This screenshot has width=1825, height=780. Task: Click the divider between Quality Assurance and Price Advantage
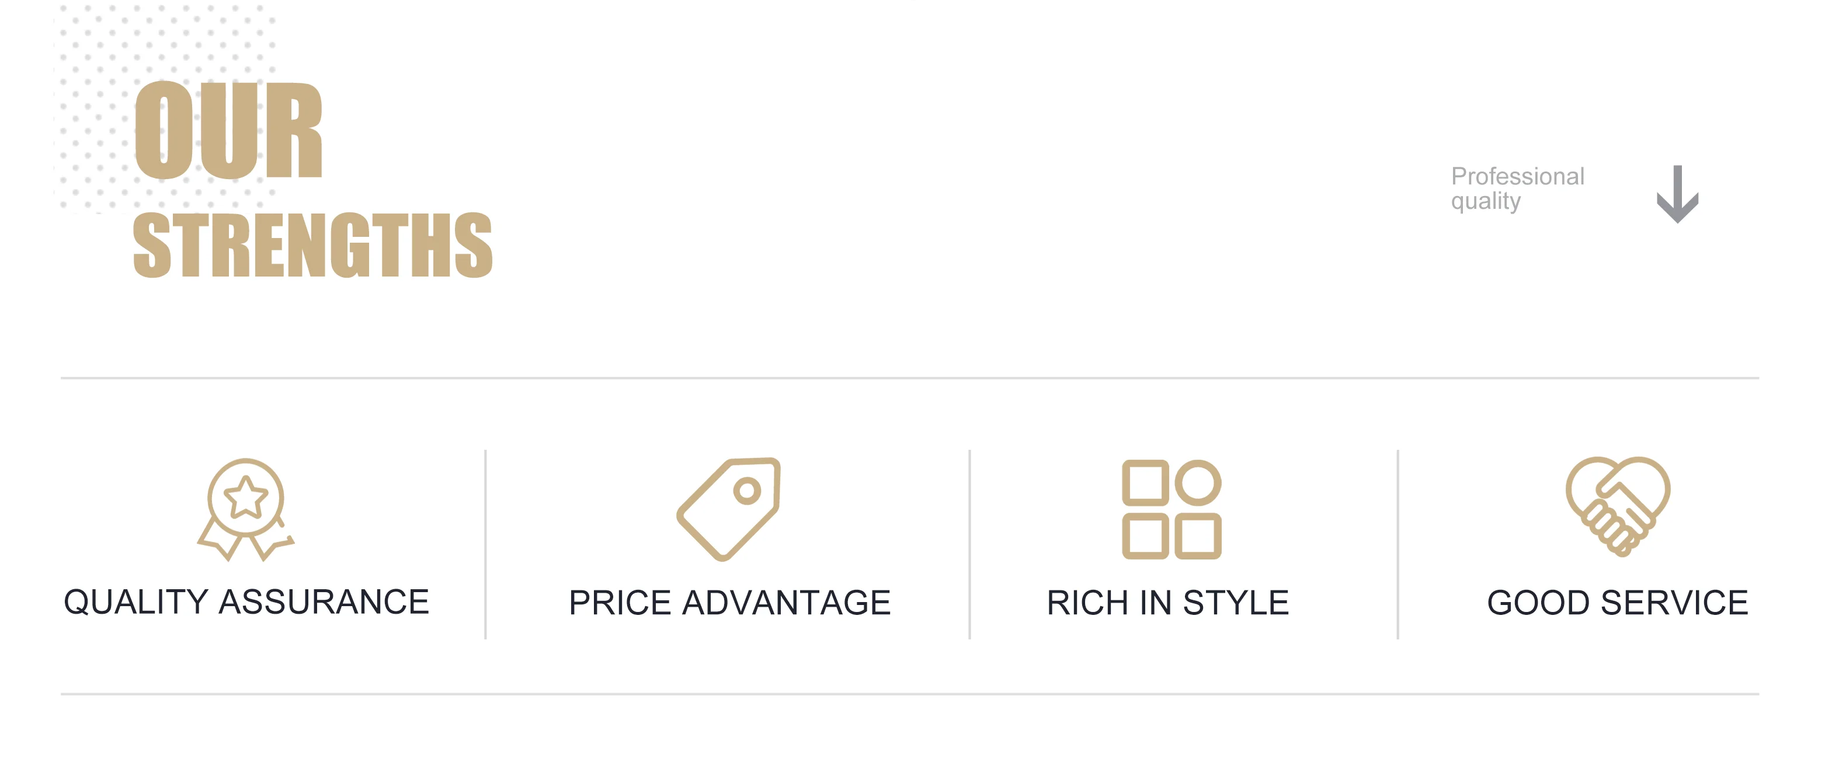click(485, 544)
